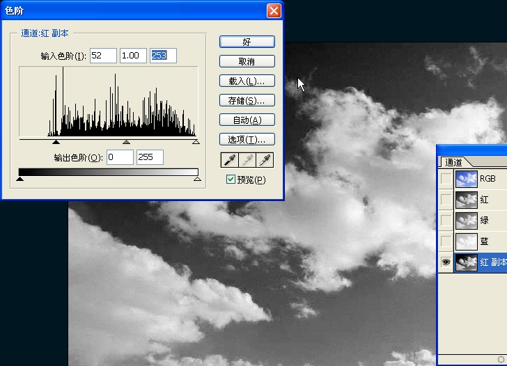The height and width of the screenshot is (366, 507).
Task: Click the load selection icon in channels panel
Action: pos(501,360)
